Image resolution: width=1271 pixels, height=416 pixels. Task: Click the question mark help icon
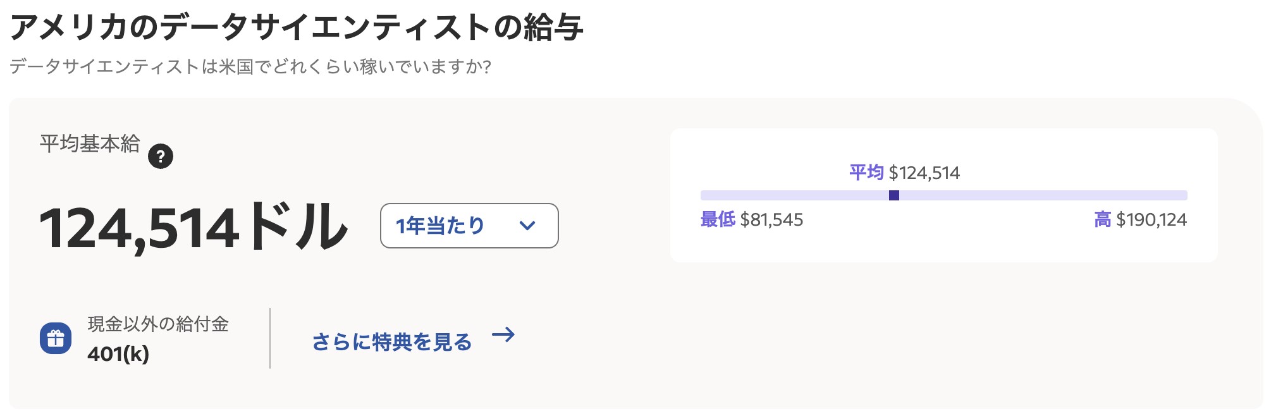(x=161, y=156)
